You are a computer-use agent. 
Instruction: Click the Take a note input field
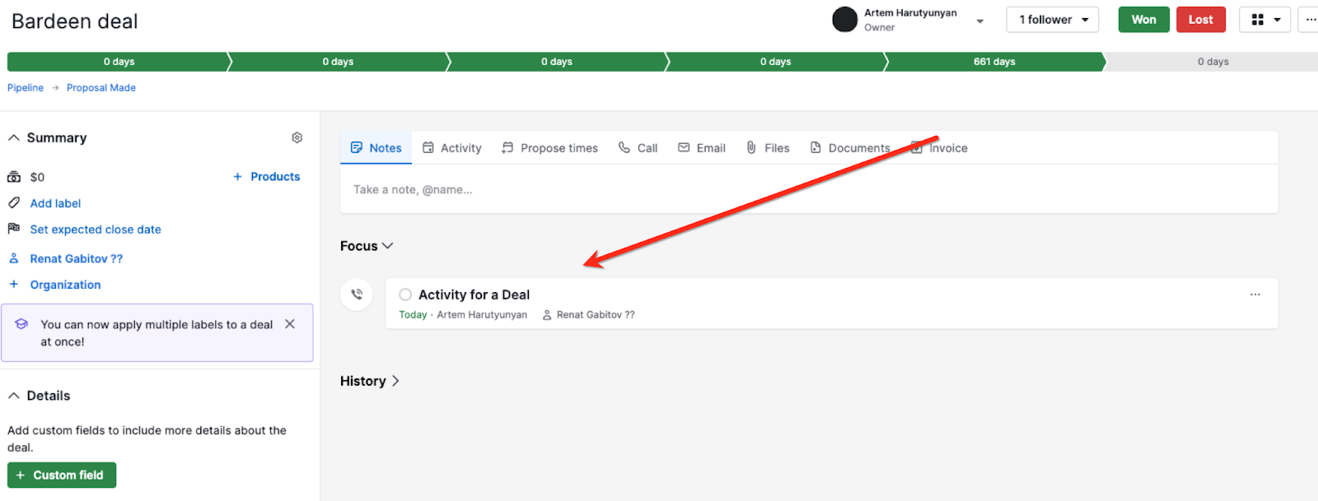[809, 190]
